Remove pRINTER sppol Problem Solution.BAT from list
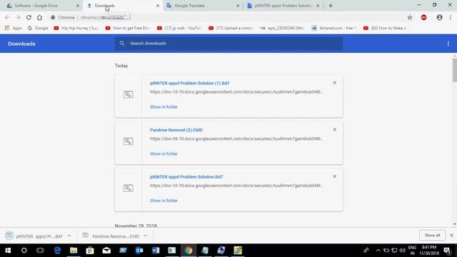Viewport: 457px width, 257px height. pos(335,176)
